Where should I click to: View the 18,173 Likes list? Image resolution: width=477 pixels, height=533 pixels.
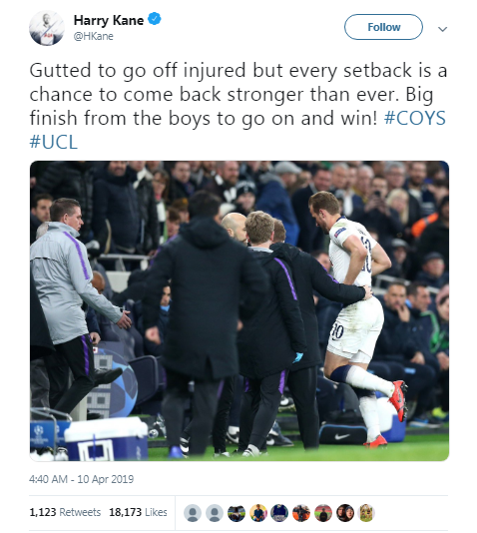point(138,512)
